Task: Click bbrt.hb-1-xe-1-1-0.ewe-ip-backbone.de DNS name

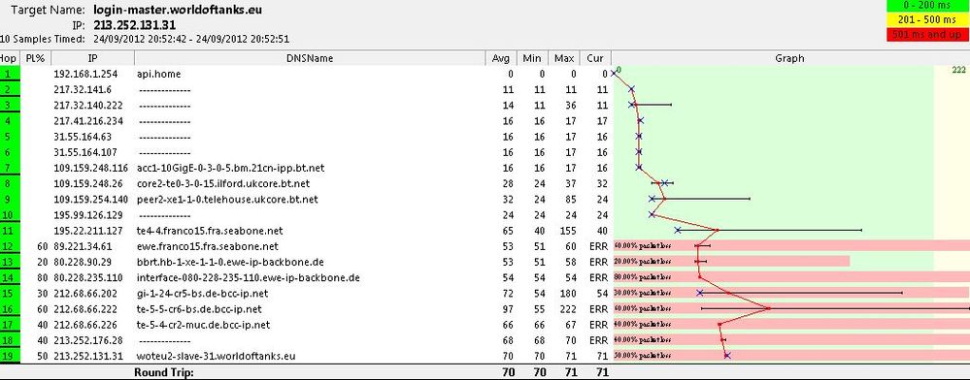Action: point(230,262)
